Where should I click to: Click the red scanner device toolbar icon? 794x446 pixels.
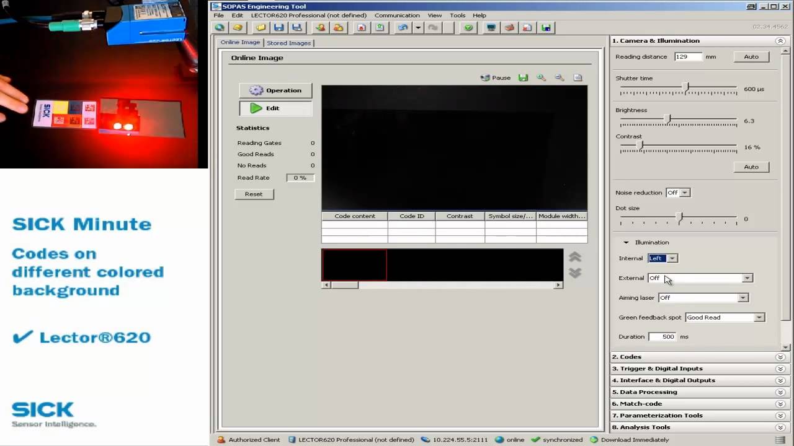[x=509, y=27]
